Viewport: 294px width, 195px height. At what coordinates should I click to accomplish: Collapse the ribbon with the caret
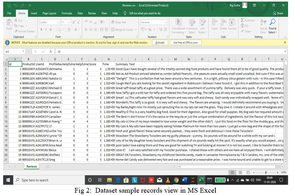[285, 37]
